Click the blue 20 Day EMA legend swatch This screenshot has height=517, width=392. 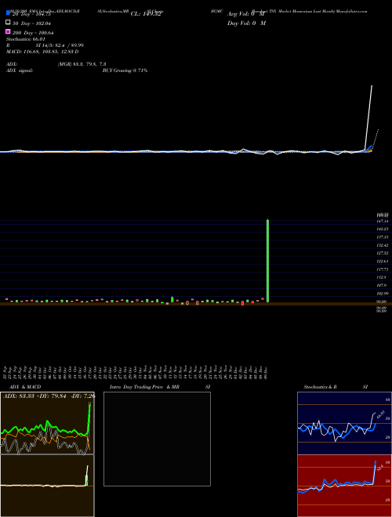click(8, 13)
